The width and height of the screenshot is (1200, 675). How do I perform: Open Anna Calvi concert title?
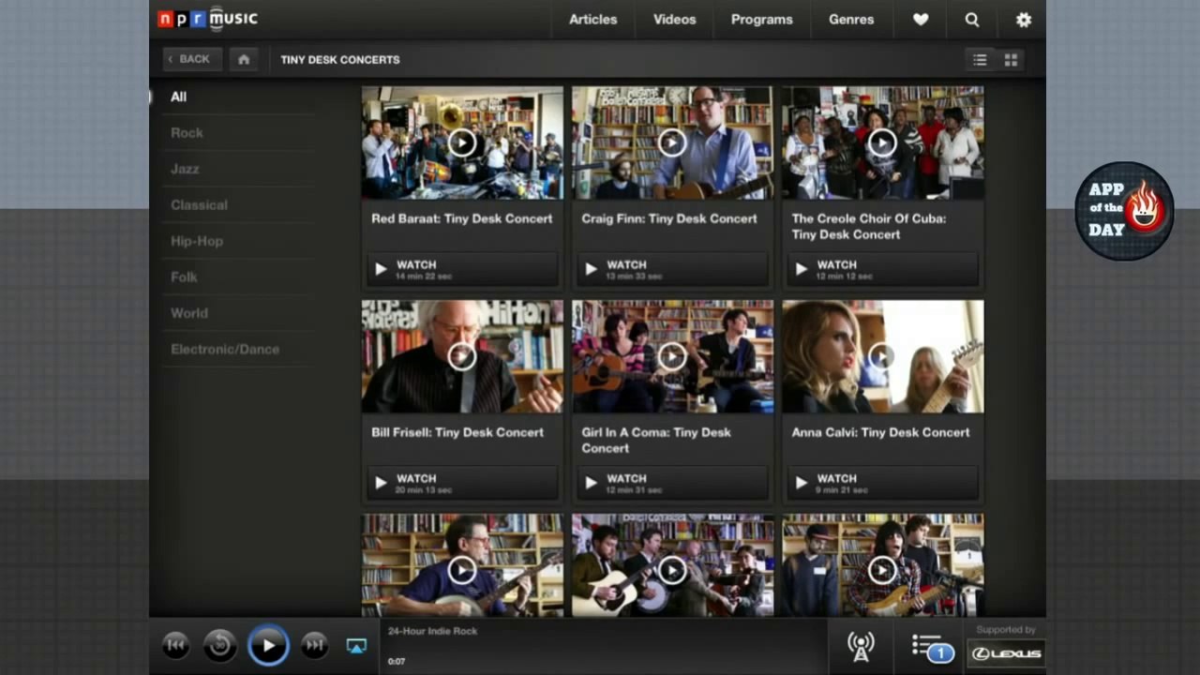[x=880, y=432]
